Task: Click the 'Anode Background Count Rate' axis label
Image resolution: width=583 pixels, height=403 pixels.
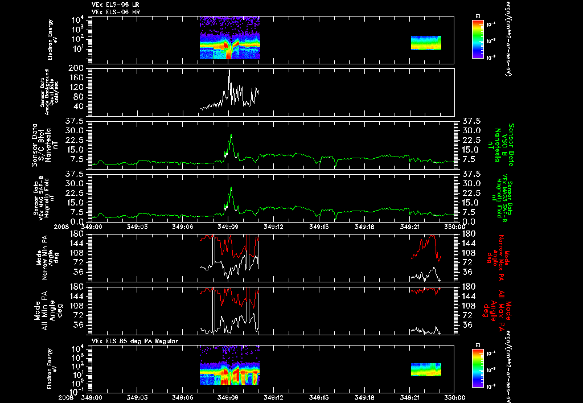Action: tap(49, 92)
